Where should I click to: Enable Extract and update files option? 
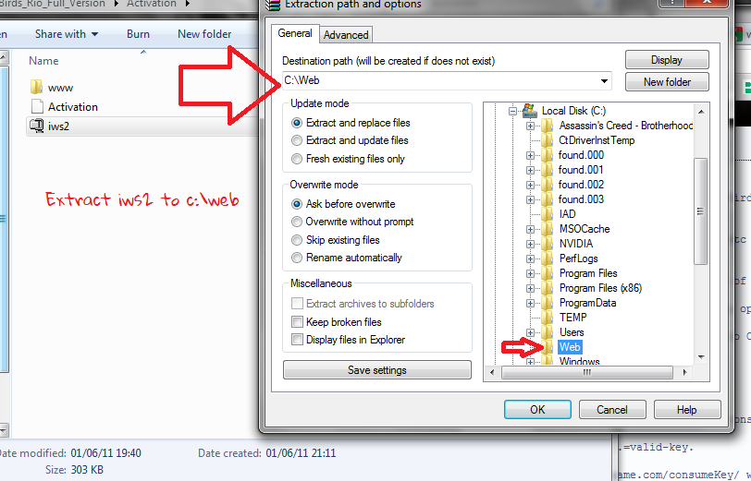coord(297,140)
